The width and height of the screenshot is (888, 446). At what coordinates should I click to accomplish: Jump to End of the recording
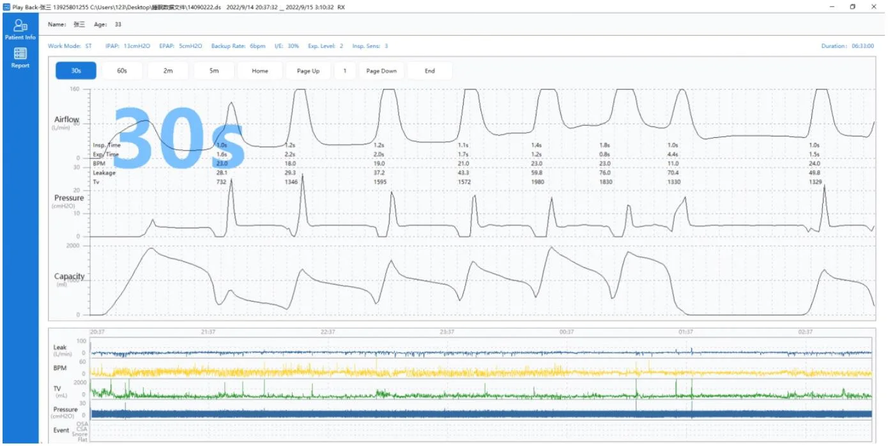pyautogui.click(x=430, y=71)
